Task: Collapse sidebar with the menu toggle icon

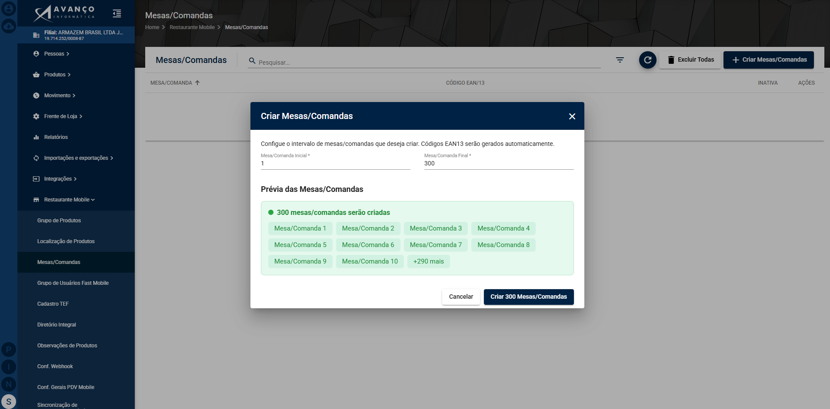Action: 117,13
